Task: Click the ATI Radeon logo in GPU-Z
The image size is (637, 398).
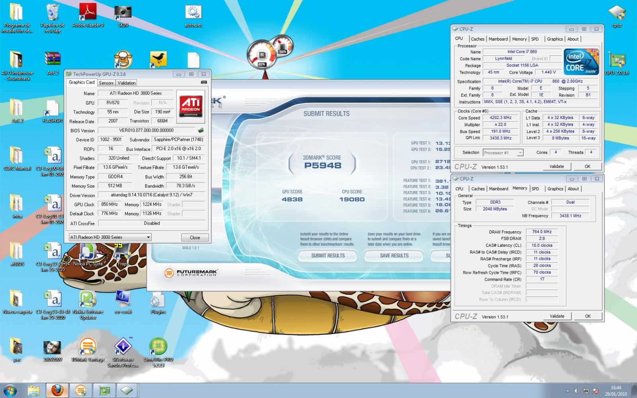Action: pos(191,106)
